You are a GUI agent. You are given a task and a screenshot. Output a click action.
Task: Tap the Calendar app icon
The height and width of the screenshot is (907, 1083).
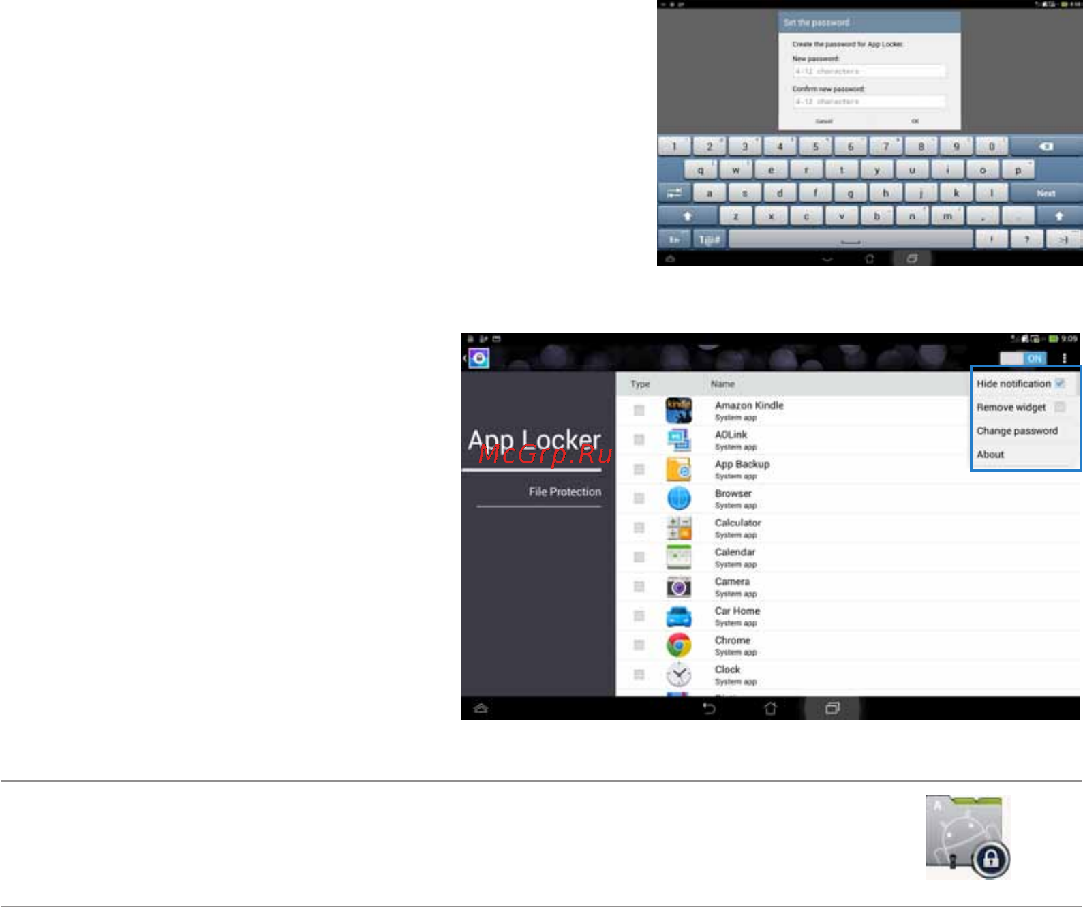pos(679,557)
